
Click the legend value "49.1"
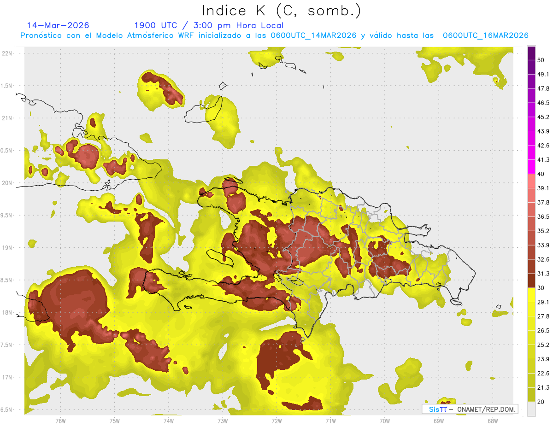coord(543,74)
